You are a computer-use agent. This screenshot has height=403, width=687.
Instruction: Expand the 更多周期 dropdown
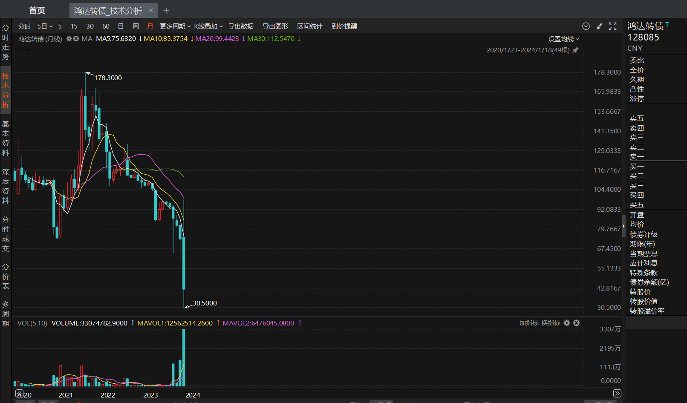(175, 26)
